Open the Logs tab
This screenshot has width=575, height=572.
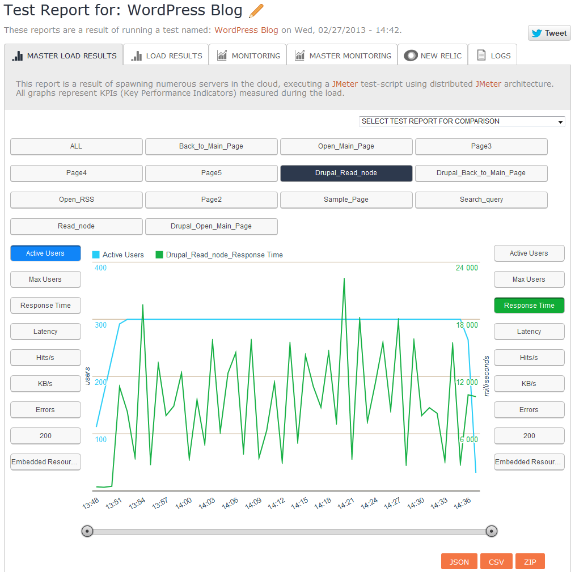click(492, 55)
